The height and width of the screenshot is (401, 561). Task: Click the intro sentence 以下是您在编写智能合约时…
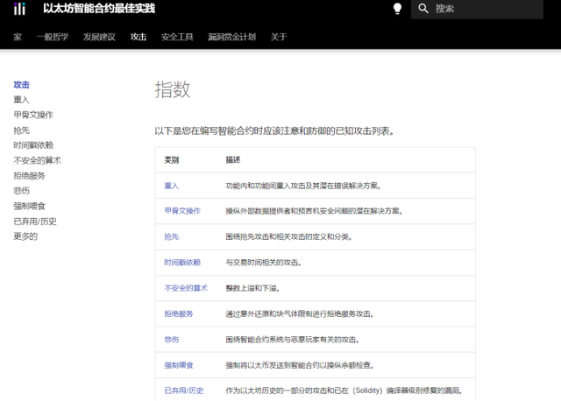click(274, 131)
